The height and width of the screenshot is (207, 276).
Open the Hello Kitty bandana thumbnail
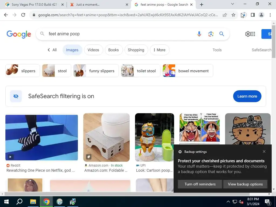248,129
